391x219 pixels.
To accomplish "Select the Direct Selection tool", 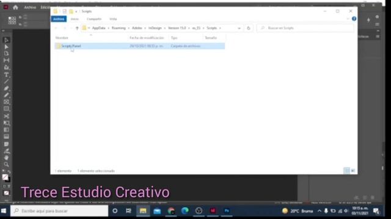I will coord(6,47).
